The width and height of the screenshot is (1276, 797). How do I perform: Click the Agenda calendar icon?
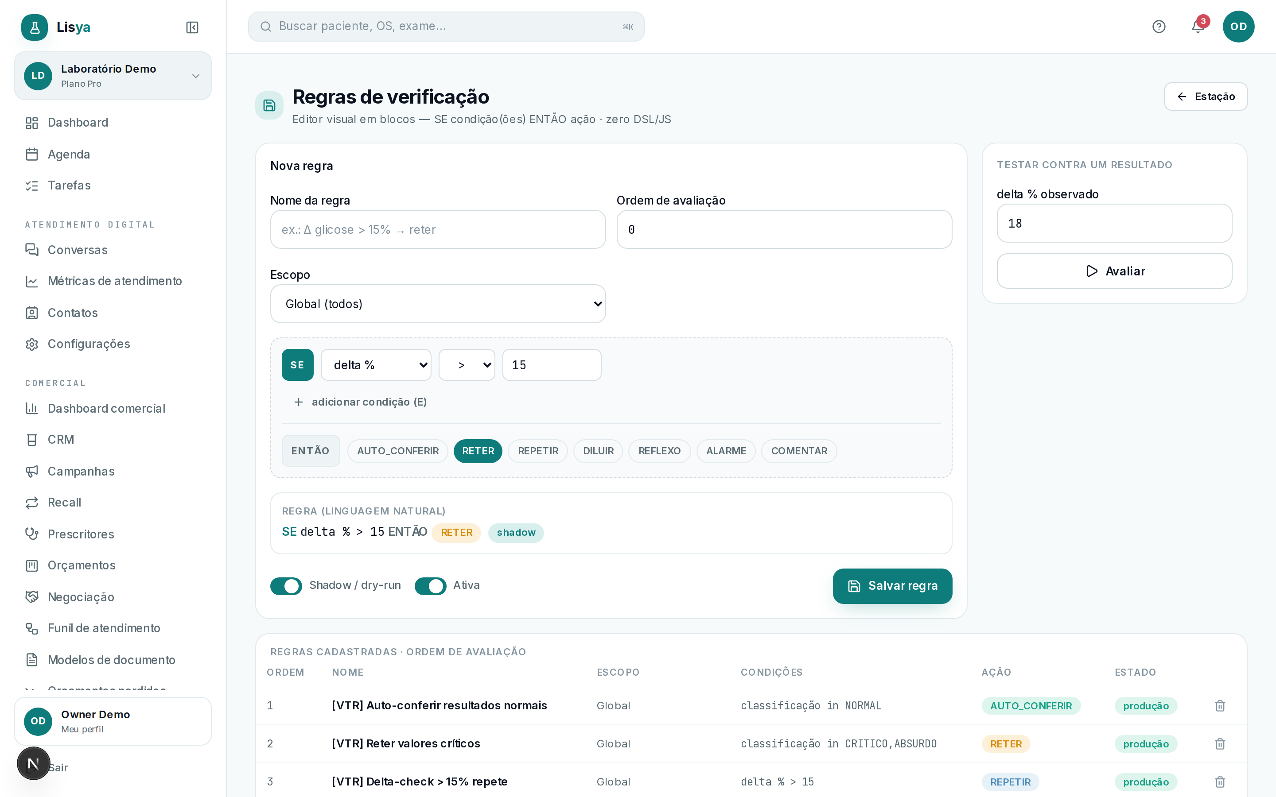point(31,155)
